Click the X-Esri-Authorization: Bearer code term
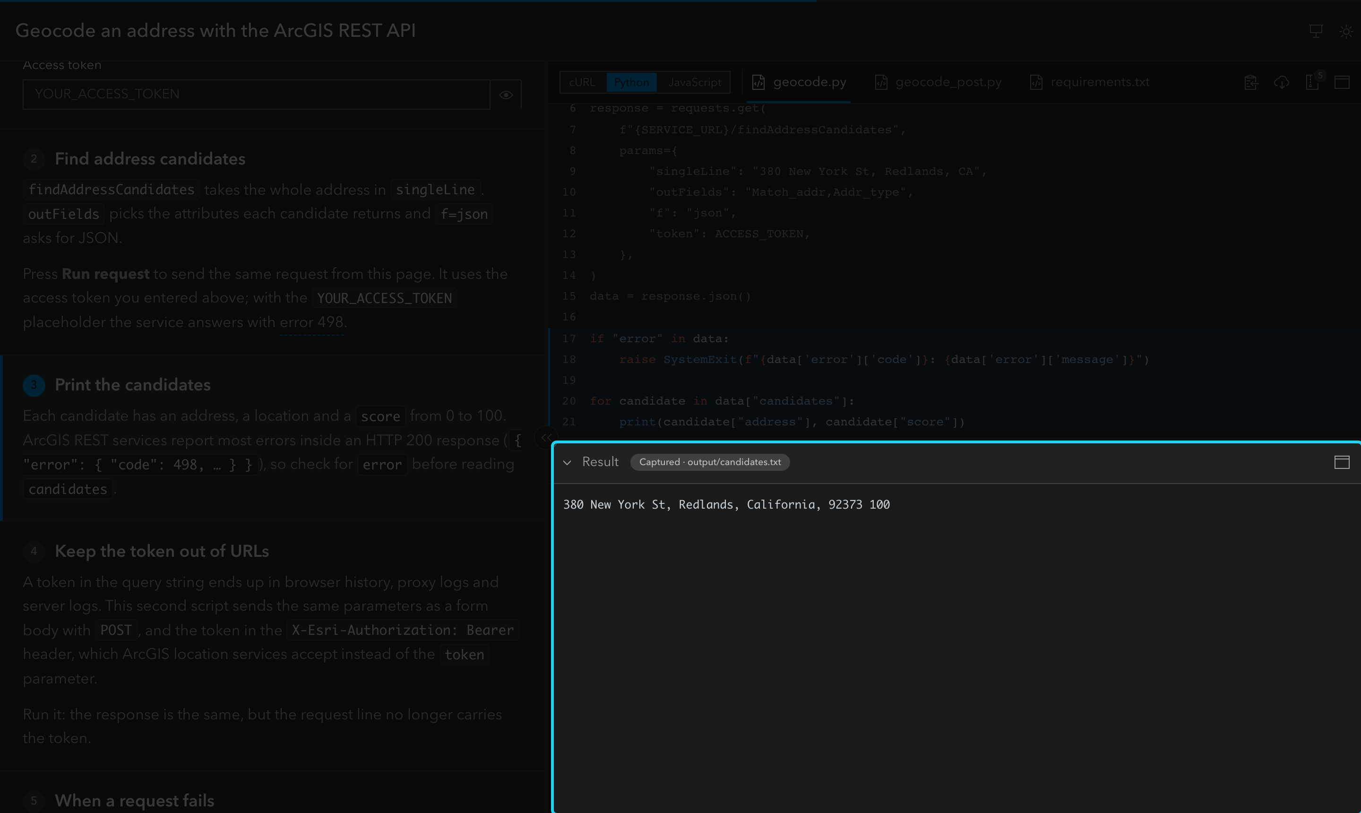Screen dimensions: 1361x813 point(403,631)
